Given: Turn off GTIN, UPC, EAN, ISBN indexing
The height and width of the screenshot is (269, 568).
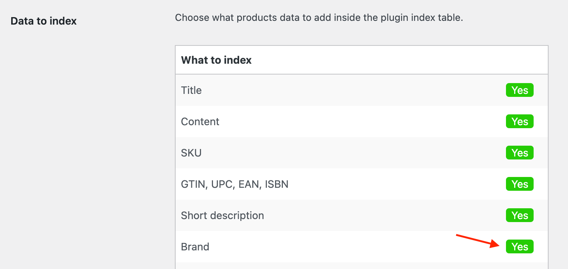Looking at the screenshot, I should click(519, 184).
